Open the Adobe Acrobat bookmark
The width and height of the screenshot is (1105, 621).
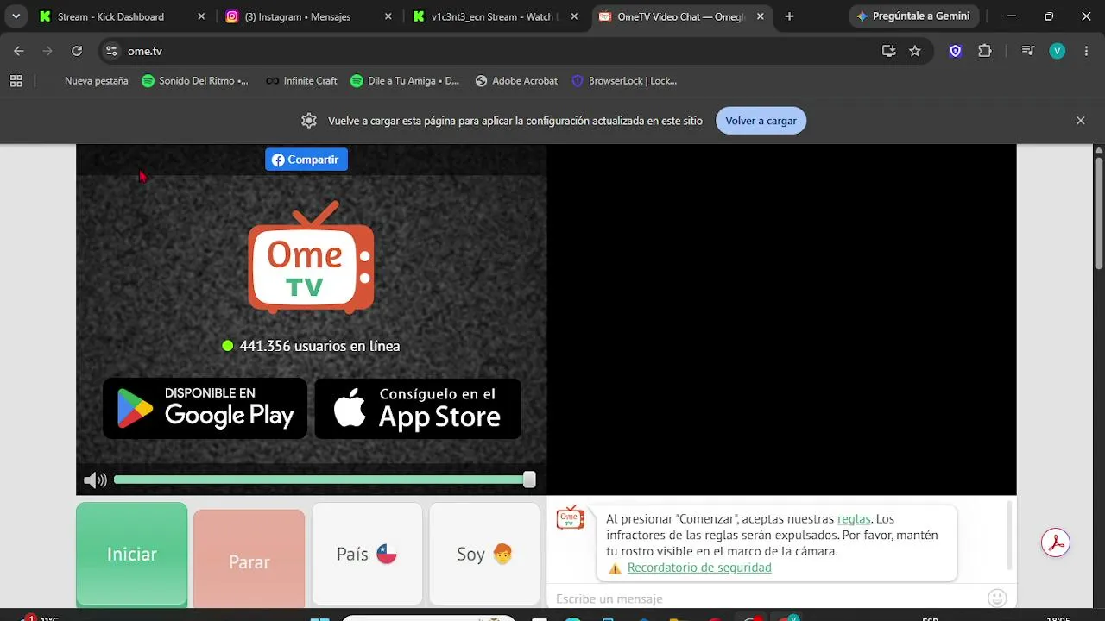tap(516, 81)
